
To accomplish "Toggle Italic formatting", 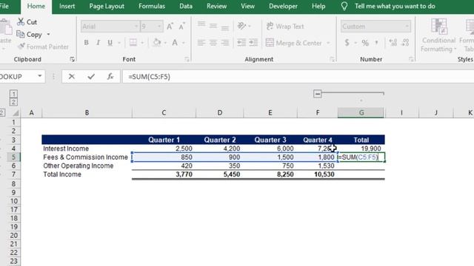I will tap(98, 43).
